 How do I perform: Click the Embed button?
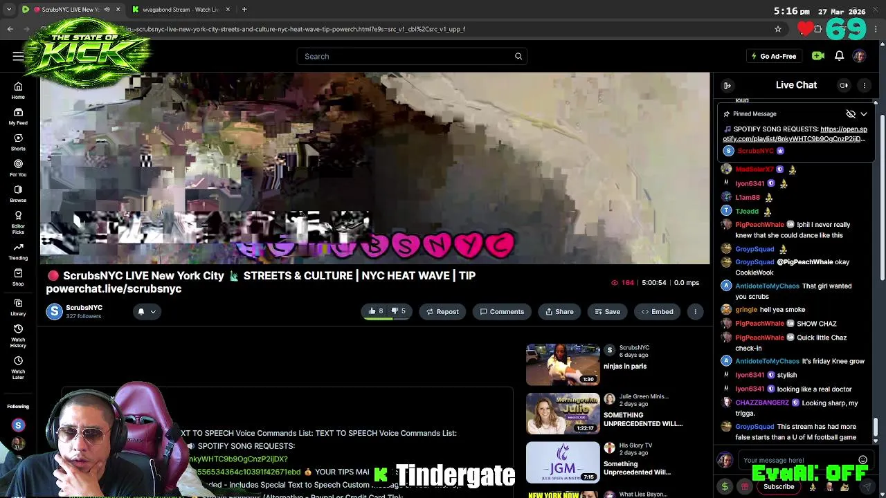[x=657, y=312]
